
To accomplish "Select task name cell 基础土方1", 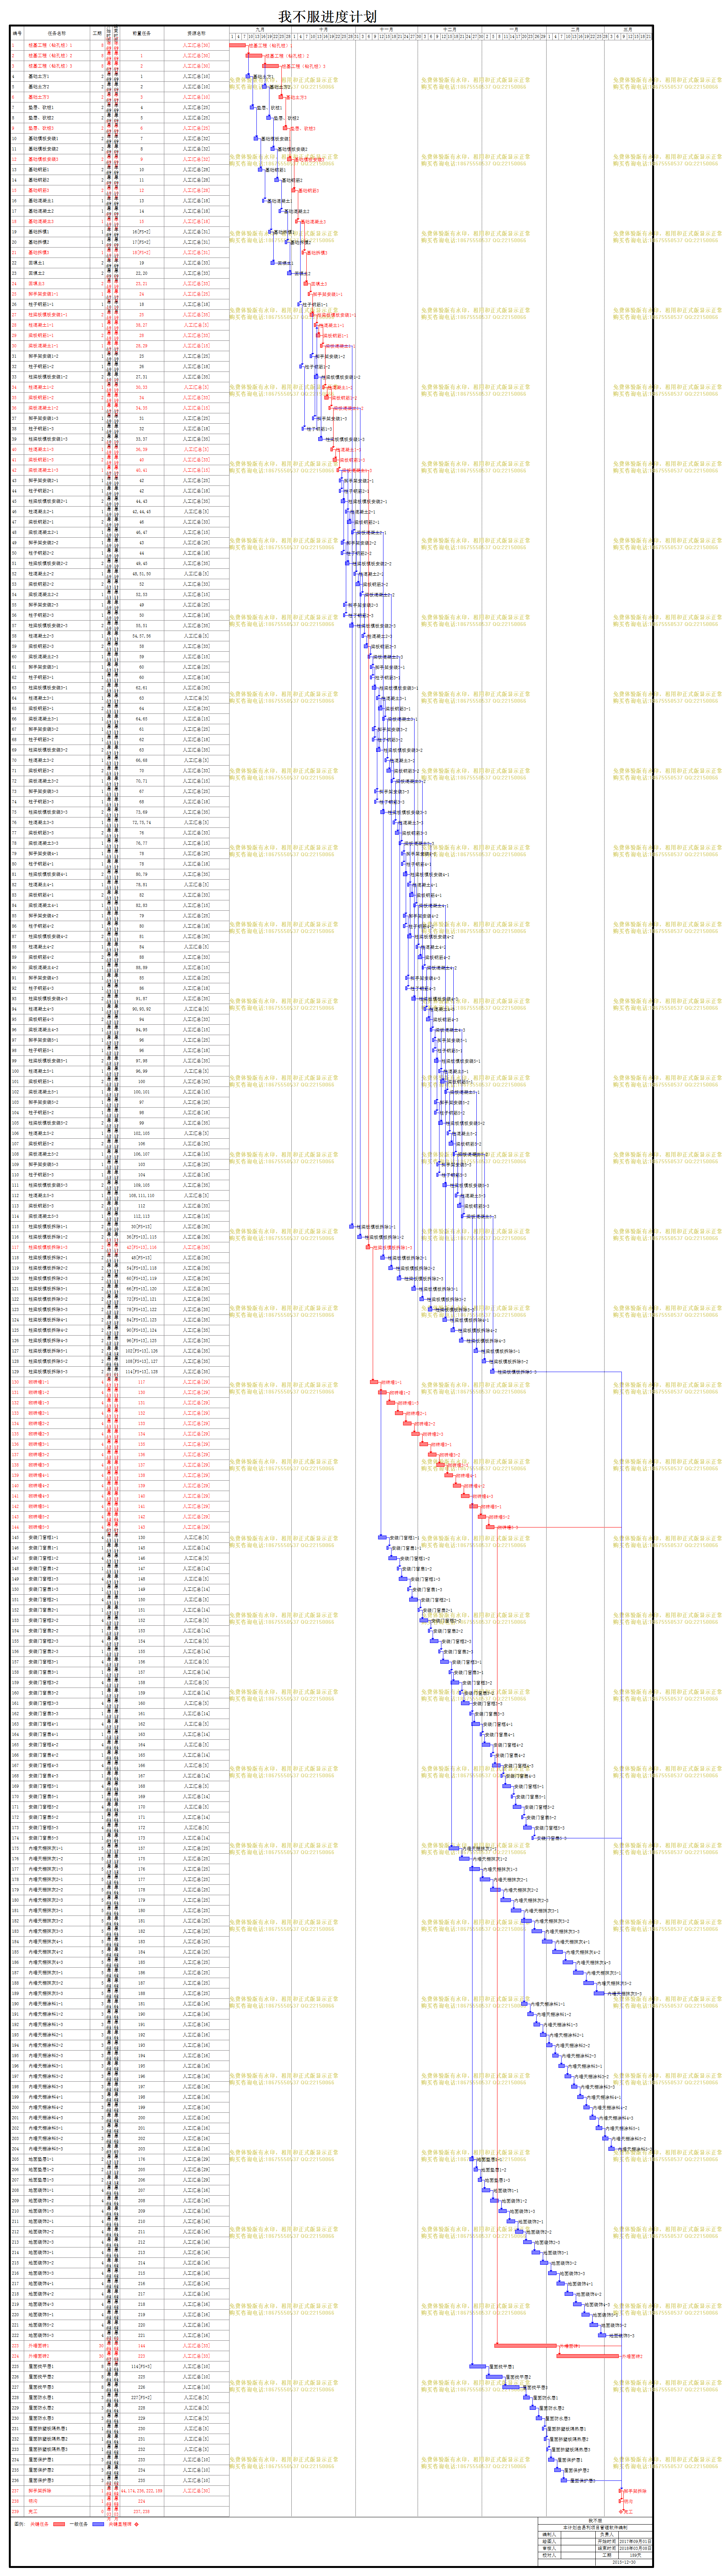I will [x=57, y=76].
